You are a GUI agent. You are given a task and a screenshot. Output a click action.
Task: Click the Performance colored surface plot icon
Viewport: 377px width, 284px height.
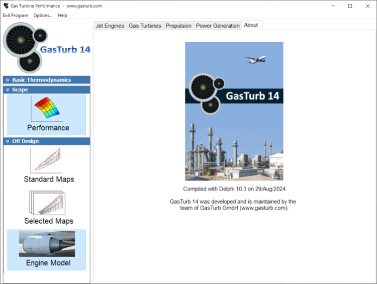tap(46, 109)
